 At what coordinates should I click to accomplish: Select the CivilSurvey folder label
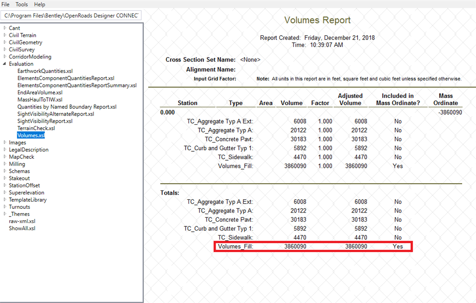21,49
